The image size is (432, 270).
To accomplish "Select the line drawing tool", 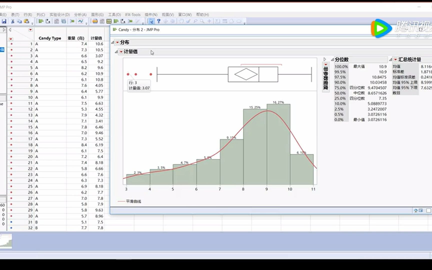I will click(x=224, y=21).
